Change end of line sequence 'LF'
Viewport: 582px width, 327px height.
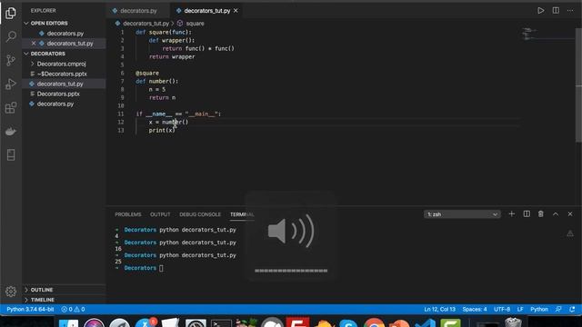click(520, 309)
